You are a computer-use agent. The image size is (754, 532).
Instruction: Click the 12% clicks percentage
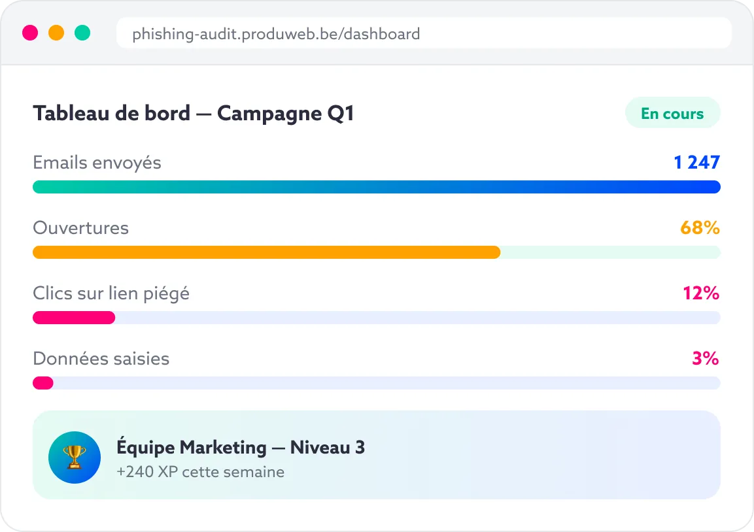(x=701, y=293)
